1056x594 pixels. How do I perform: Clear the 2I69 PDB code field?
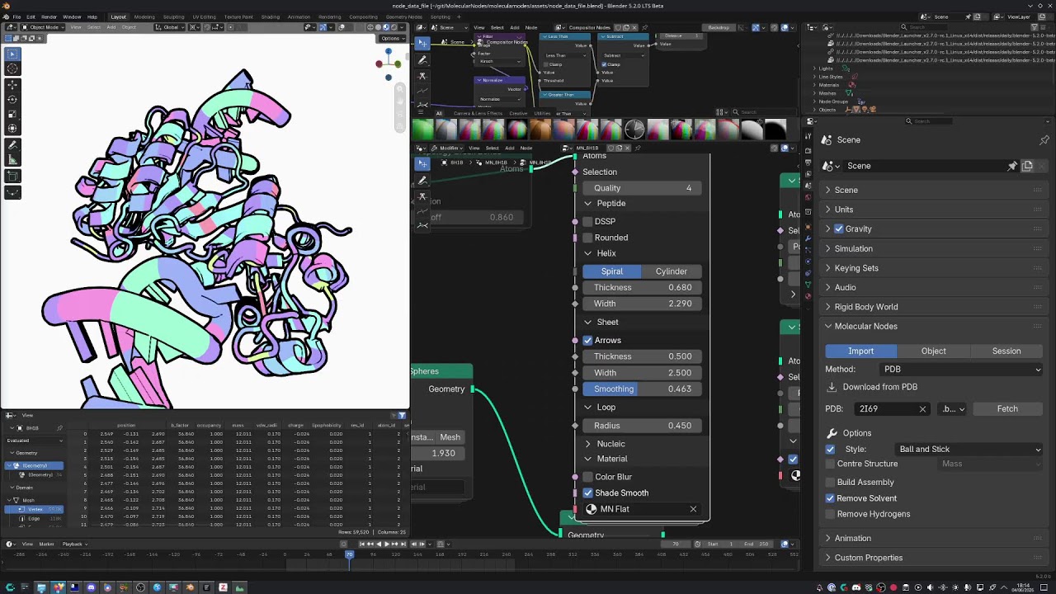point(922,409)
